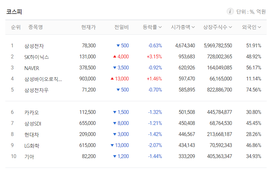Click NAVER price 378,500
272x171 pixels.
coord(87,68)
